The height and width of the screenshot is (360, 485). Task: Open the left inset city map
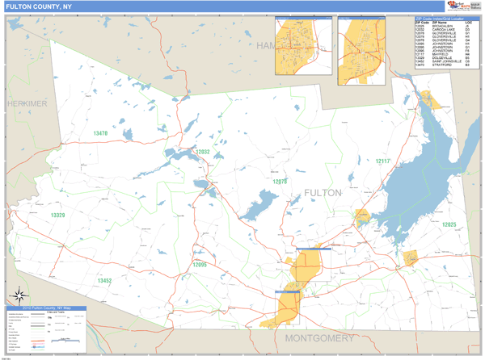click(x=303, y=47)
